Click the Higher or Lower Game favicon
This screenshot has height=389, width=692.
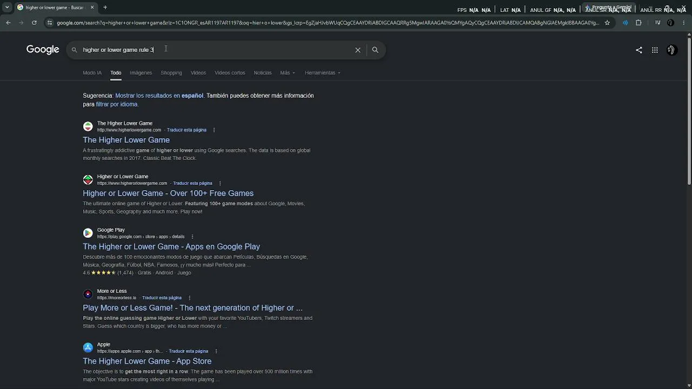coord(88,179)
